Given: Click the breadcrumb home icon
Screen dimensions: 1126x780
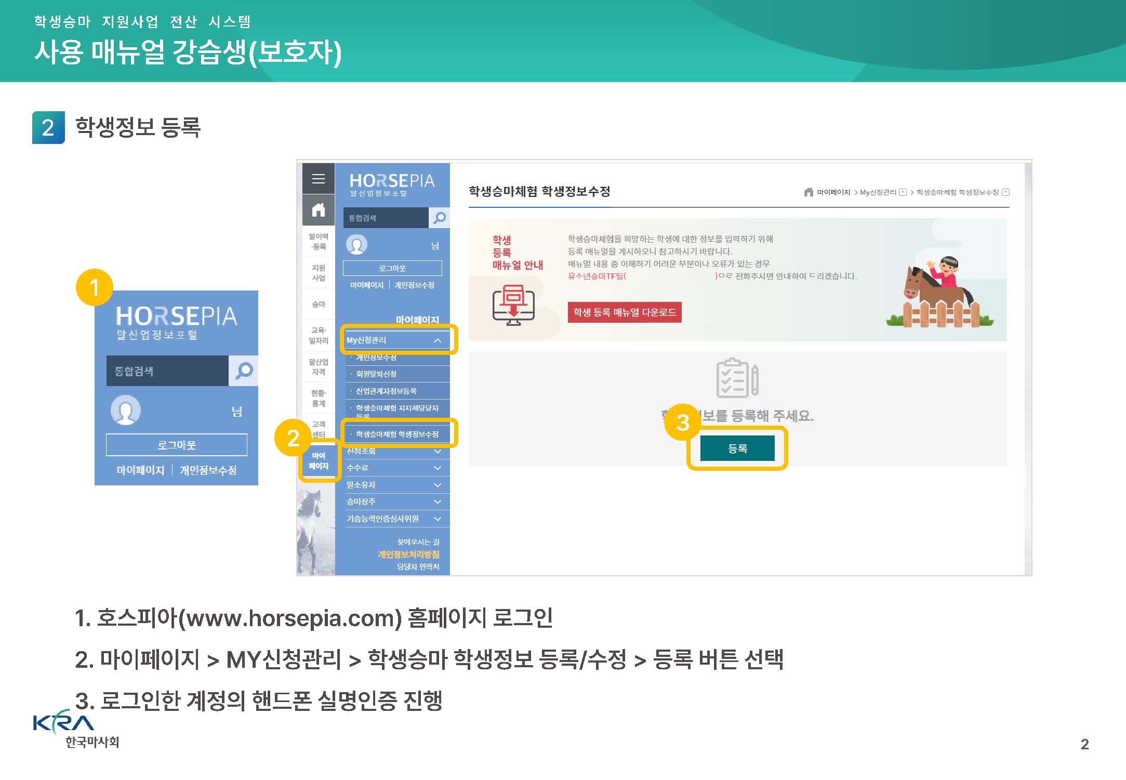Looking at the screenshot, I should tap(809, 192).
